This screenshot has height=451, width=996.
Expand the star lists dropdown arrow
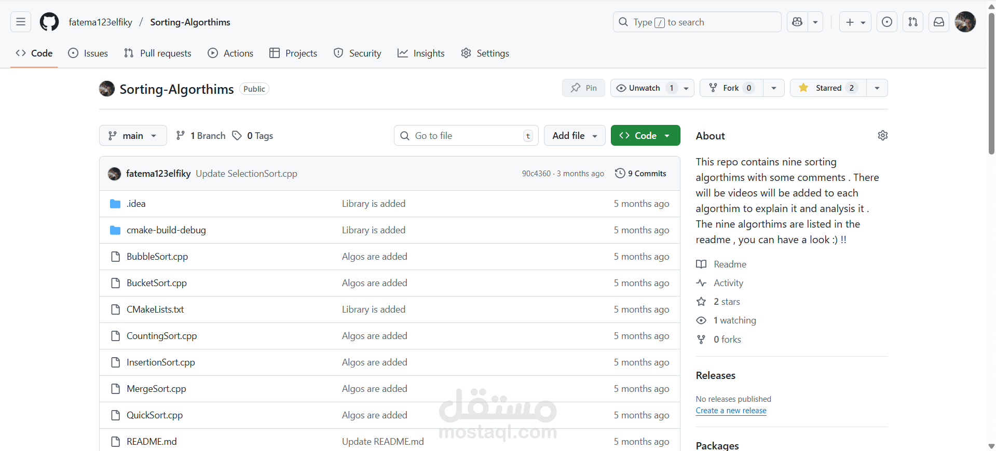tap(877, 88)
